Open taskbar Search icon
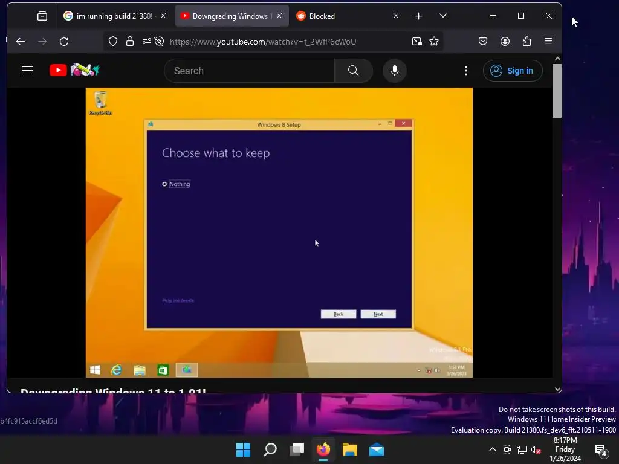The width and height of the screenshot is (619, 464). click(270, 449)
